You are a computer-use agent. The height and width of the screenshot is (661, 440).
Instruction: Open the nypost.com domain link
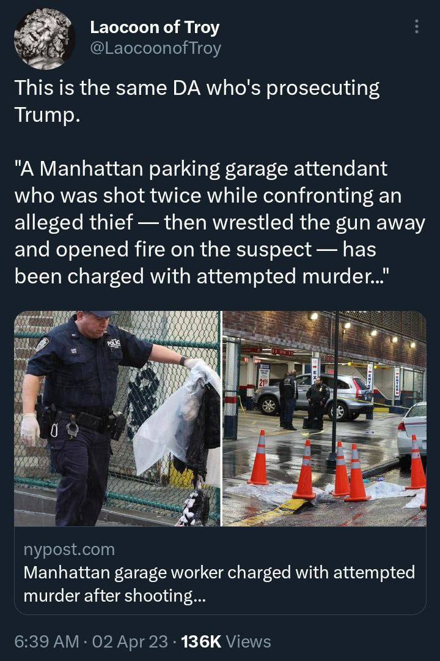[69, 549]
